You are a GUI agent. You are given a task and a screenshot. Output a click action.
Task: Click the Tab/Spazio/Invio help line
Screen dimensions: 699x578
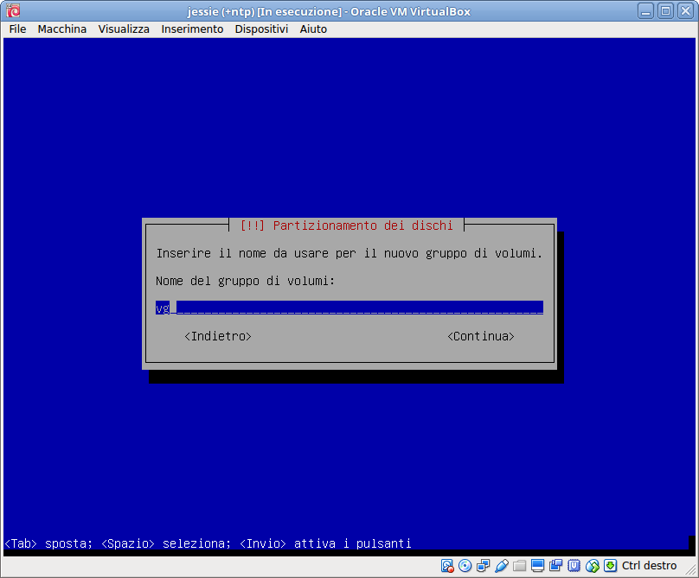tap(208, 543)
